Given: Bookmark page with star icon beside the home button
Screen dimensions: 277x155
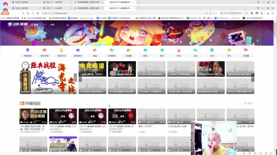Looking at the screenshot, I should click(x=38, y=13).
